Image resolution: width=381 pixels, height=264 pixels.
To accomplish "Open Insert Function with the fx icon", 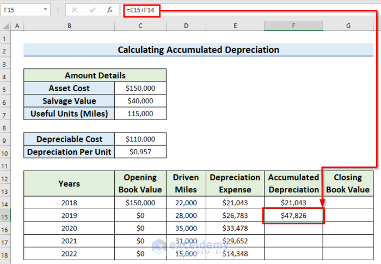I will (x=109, y=10).
